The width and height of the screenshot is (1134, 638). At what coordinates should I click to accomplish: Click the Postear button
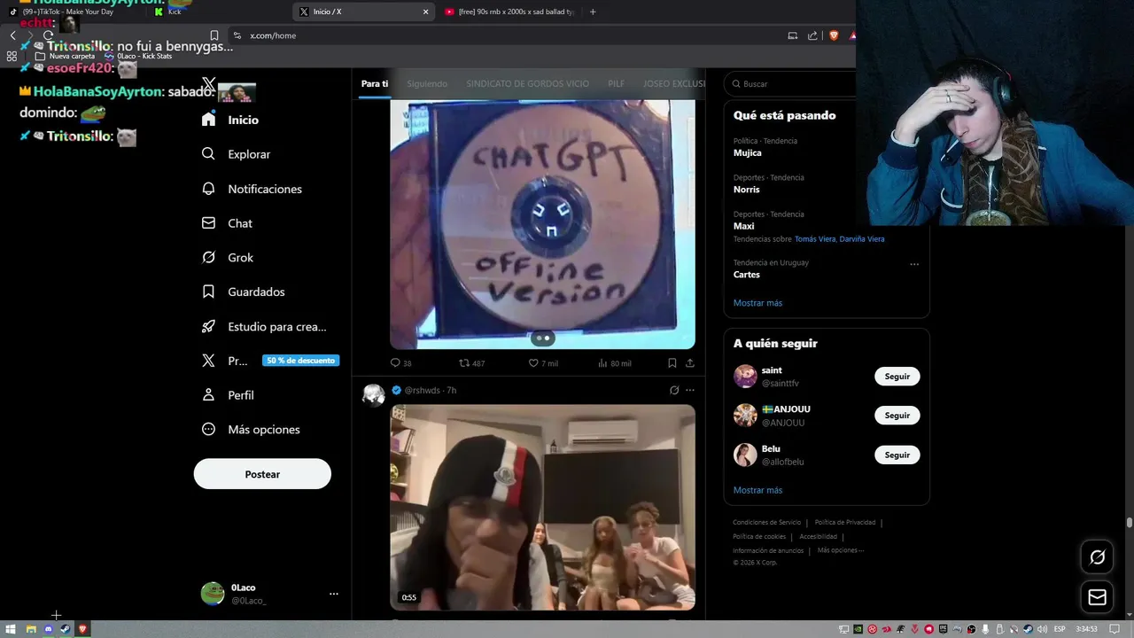(262, 474)
